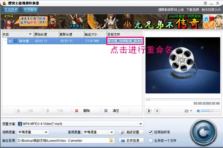
Task: Toggle the 应用到所有 checkbox
Action: 151,132
